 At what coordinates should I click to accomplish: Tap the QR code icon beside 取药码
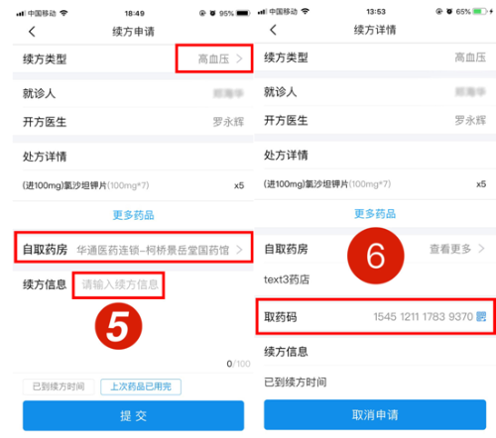click(481, 317)
